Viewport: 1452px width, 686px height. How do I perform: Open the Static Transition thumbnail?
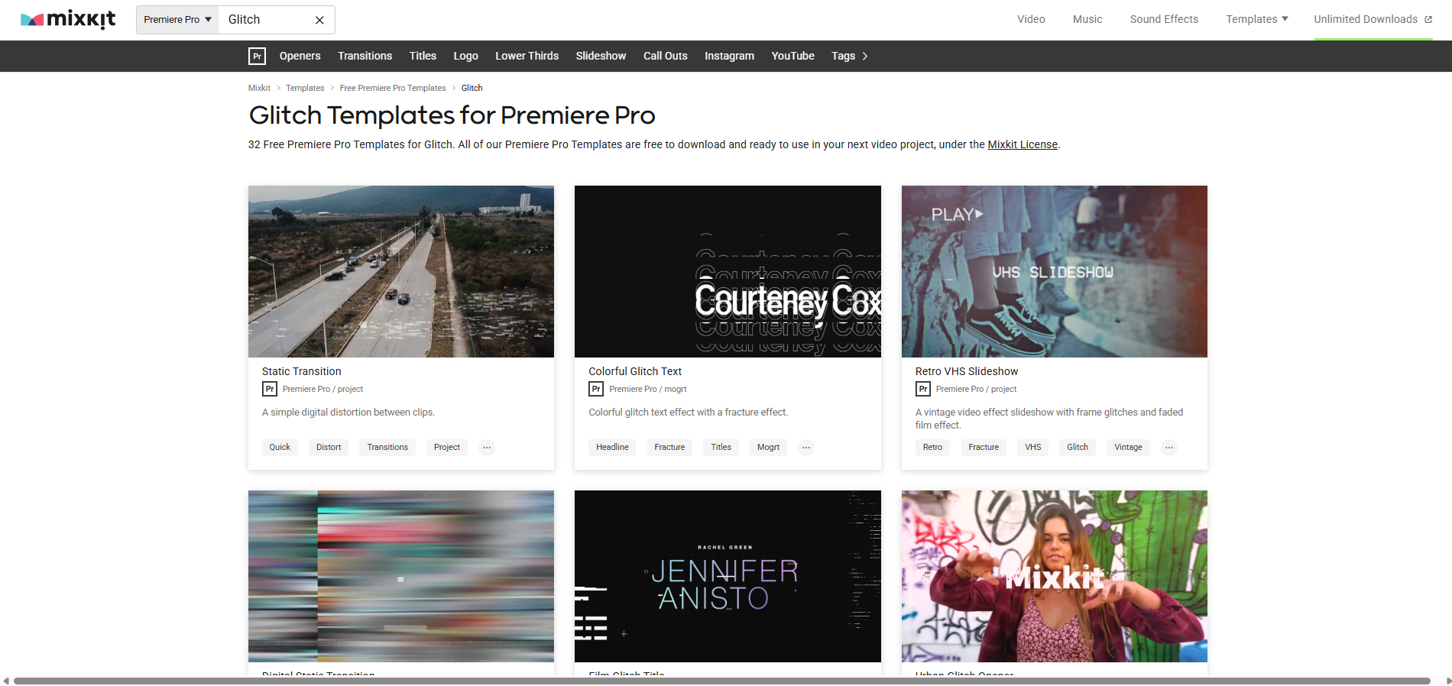(x=401, y=271)
